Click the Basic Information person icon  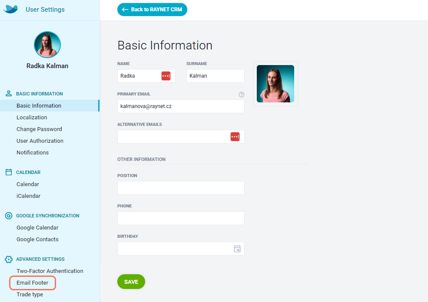pyautogui.click(x=9, y=93)
